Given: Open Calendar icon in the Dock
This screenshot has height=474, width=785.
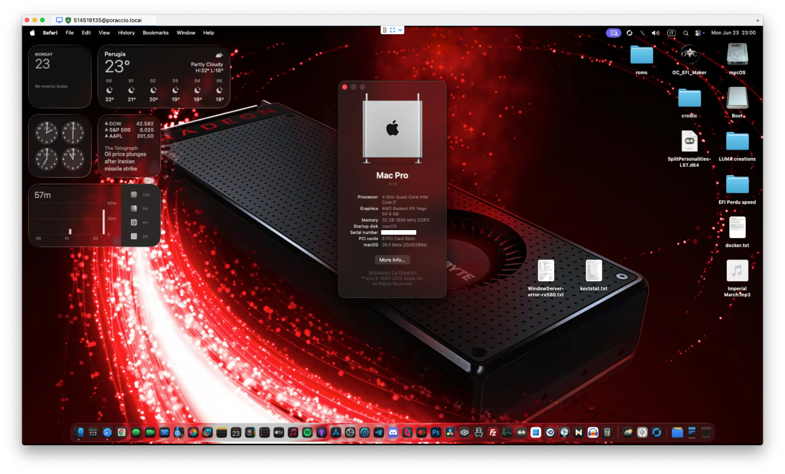Looking at the screenshot, I should [236, 432].
